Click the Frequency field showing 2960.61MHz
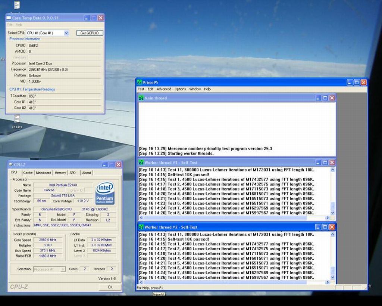The image size is (382, 306). [x=64, y=69]
